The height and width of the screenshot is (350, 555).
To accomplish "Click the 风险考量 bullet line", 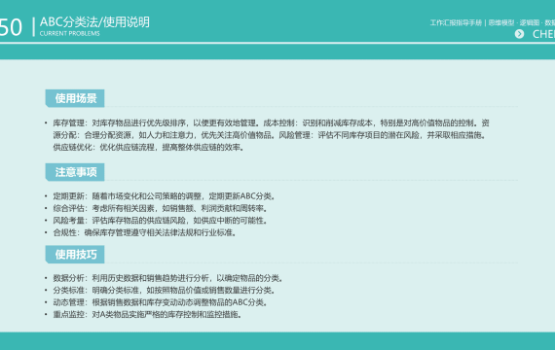I will click(161, 221).
